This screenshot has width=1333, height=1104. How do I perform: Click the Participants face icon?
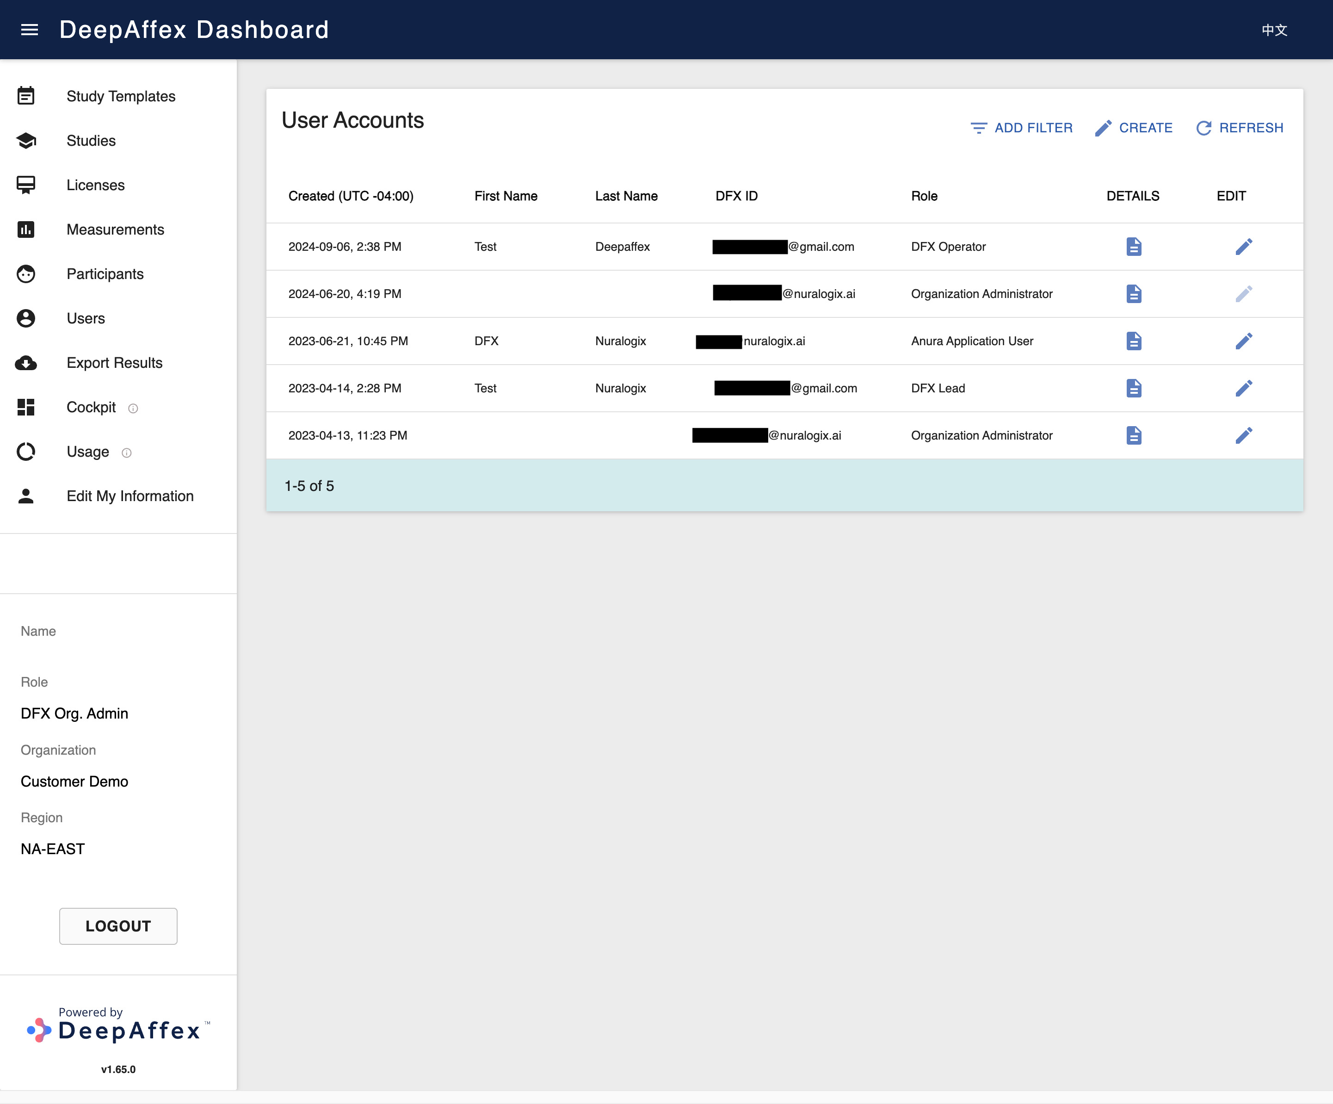click(26, 273)
